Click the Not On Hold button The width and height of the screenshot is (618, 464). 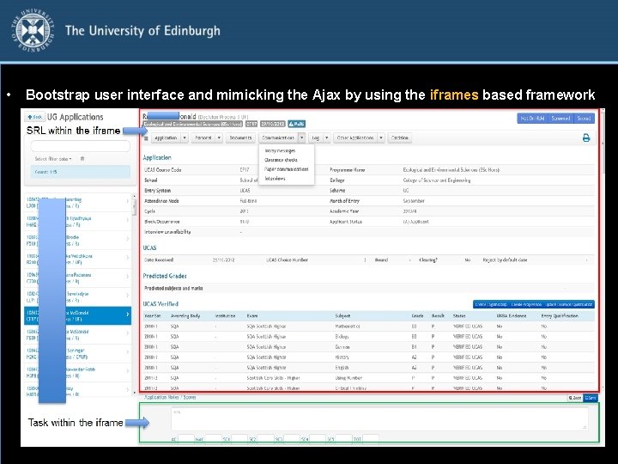(x=532, y=119)
